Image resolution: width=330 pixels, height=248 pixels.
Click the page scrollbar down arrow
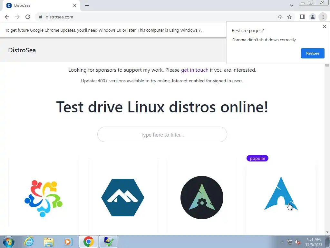pyautogui.click(x=327, y=232)
